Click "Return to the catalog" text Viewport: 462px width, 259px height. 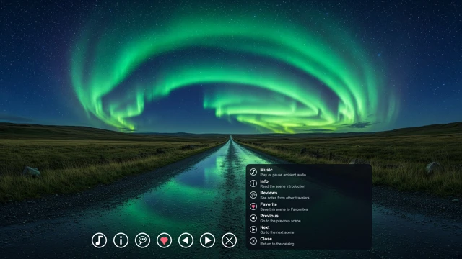[x=277, y=244]
